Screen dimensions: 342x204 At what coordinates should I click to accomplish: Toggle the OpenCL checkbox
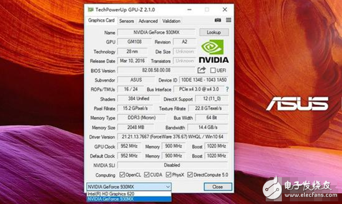[122, 175]
